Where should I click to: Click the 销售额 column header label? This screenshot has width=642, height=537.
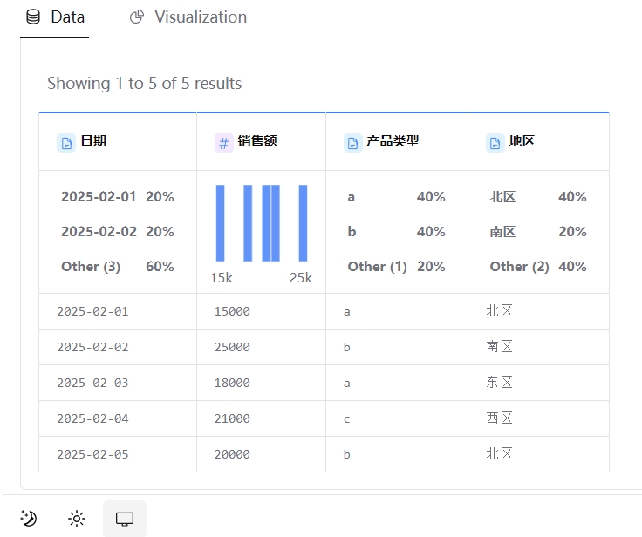click(257, 141)
